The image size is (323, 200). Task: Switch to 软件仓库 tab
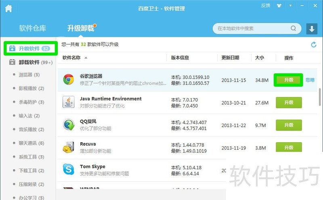click(32, 28)
